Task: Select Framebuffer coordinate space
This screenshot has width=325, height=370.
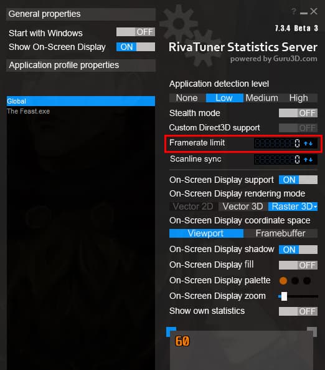Action: point(281,233)
